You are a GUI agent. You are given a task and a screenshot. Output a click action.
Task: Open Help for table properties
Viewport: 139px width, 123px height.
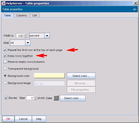tap(39, 119)
